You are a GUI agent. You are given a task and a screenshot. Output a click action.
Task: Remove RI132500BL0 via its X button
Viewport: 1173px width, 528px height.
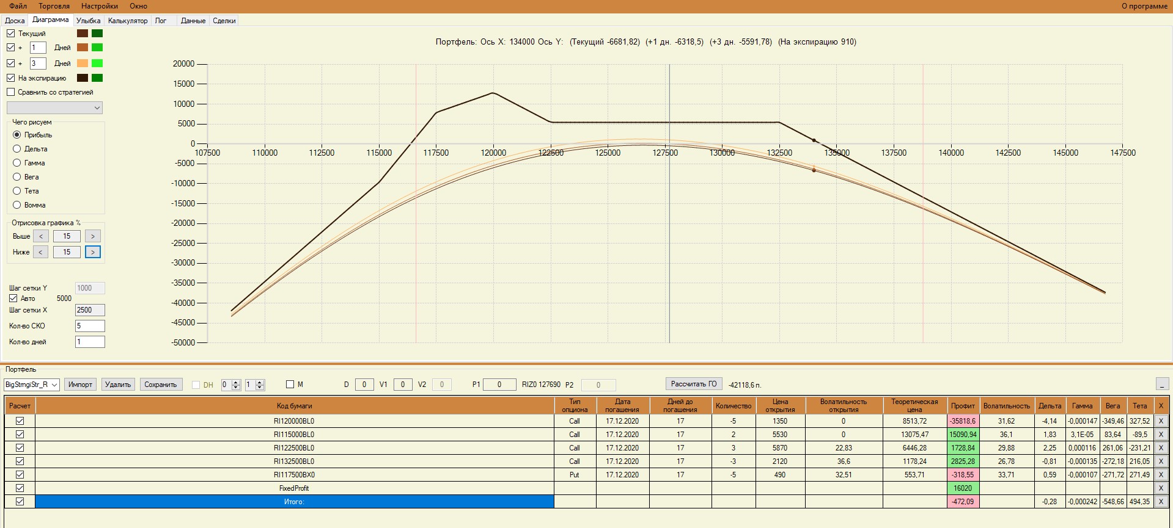[x=1161, y=461]
